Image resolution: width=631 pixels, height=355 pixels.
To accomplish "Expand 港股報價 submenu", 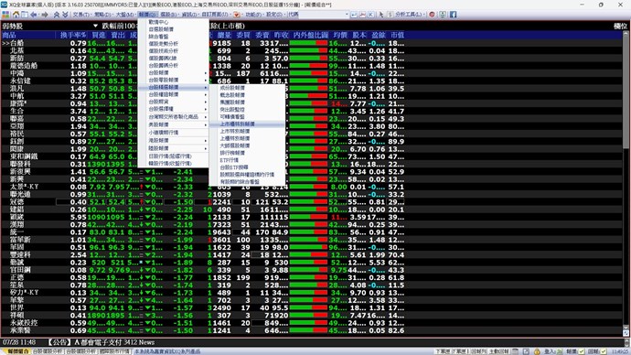I will [x=173, y=141].
